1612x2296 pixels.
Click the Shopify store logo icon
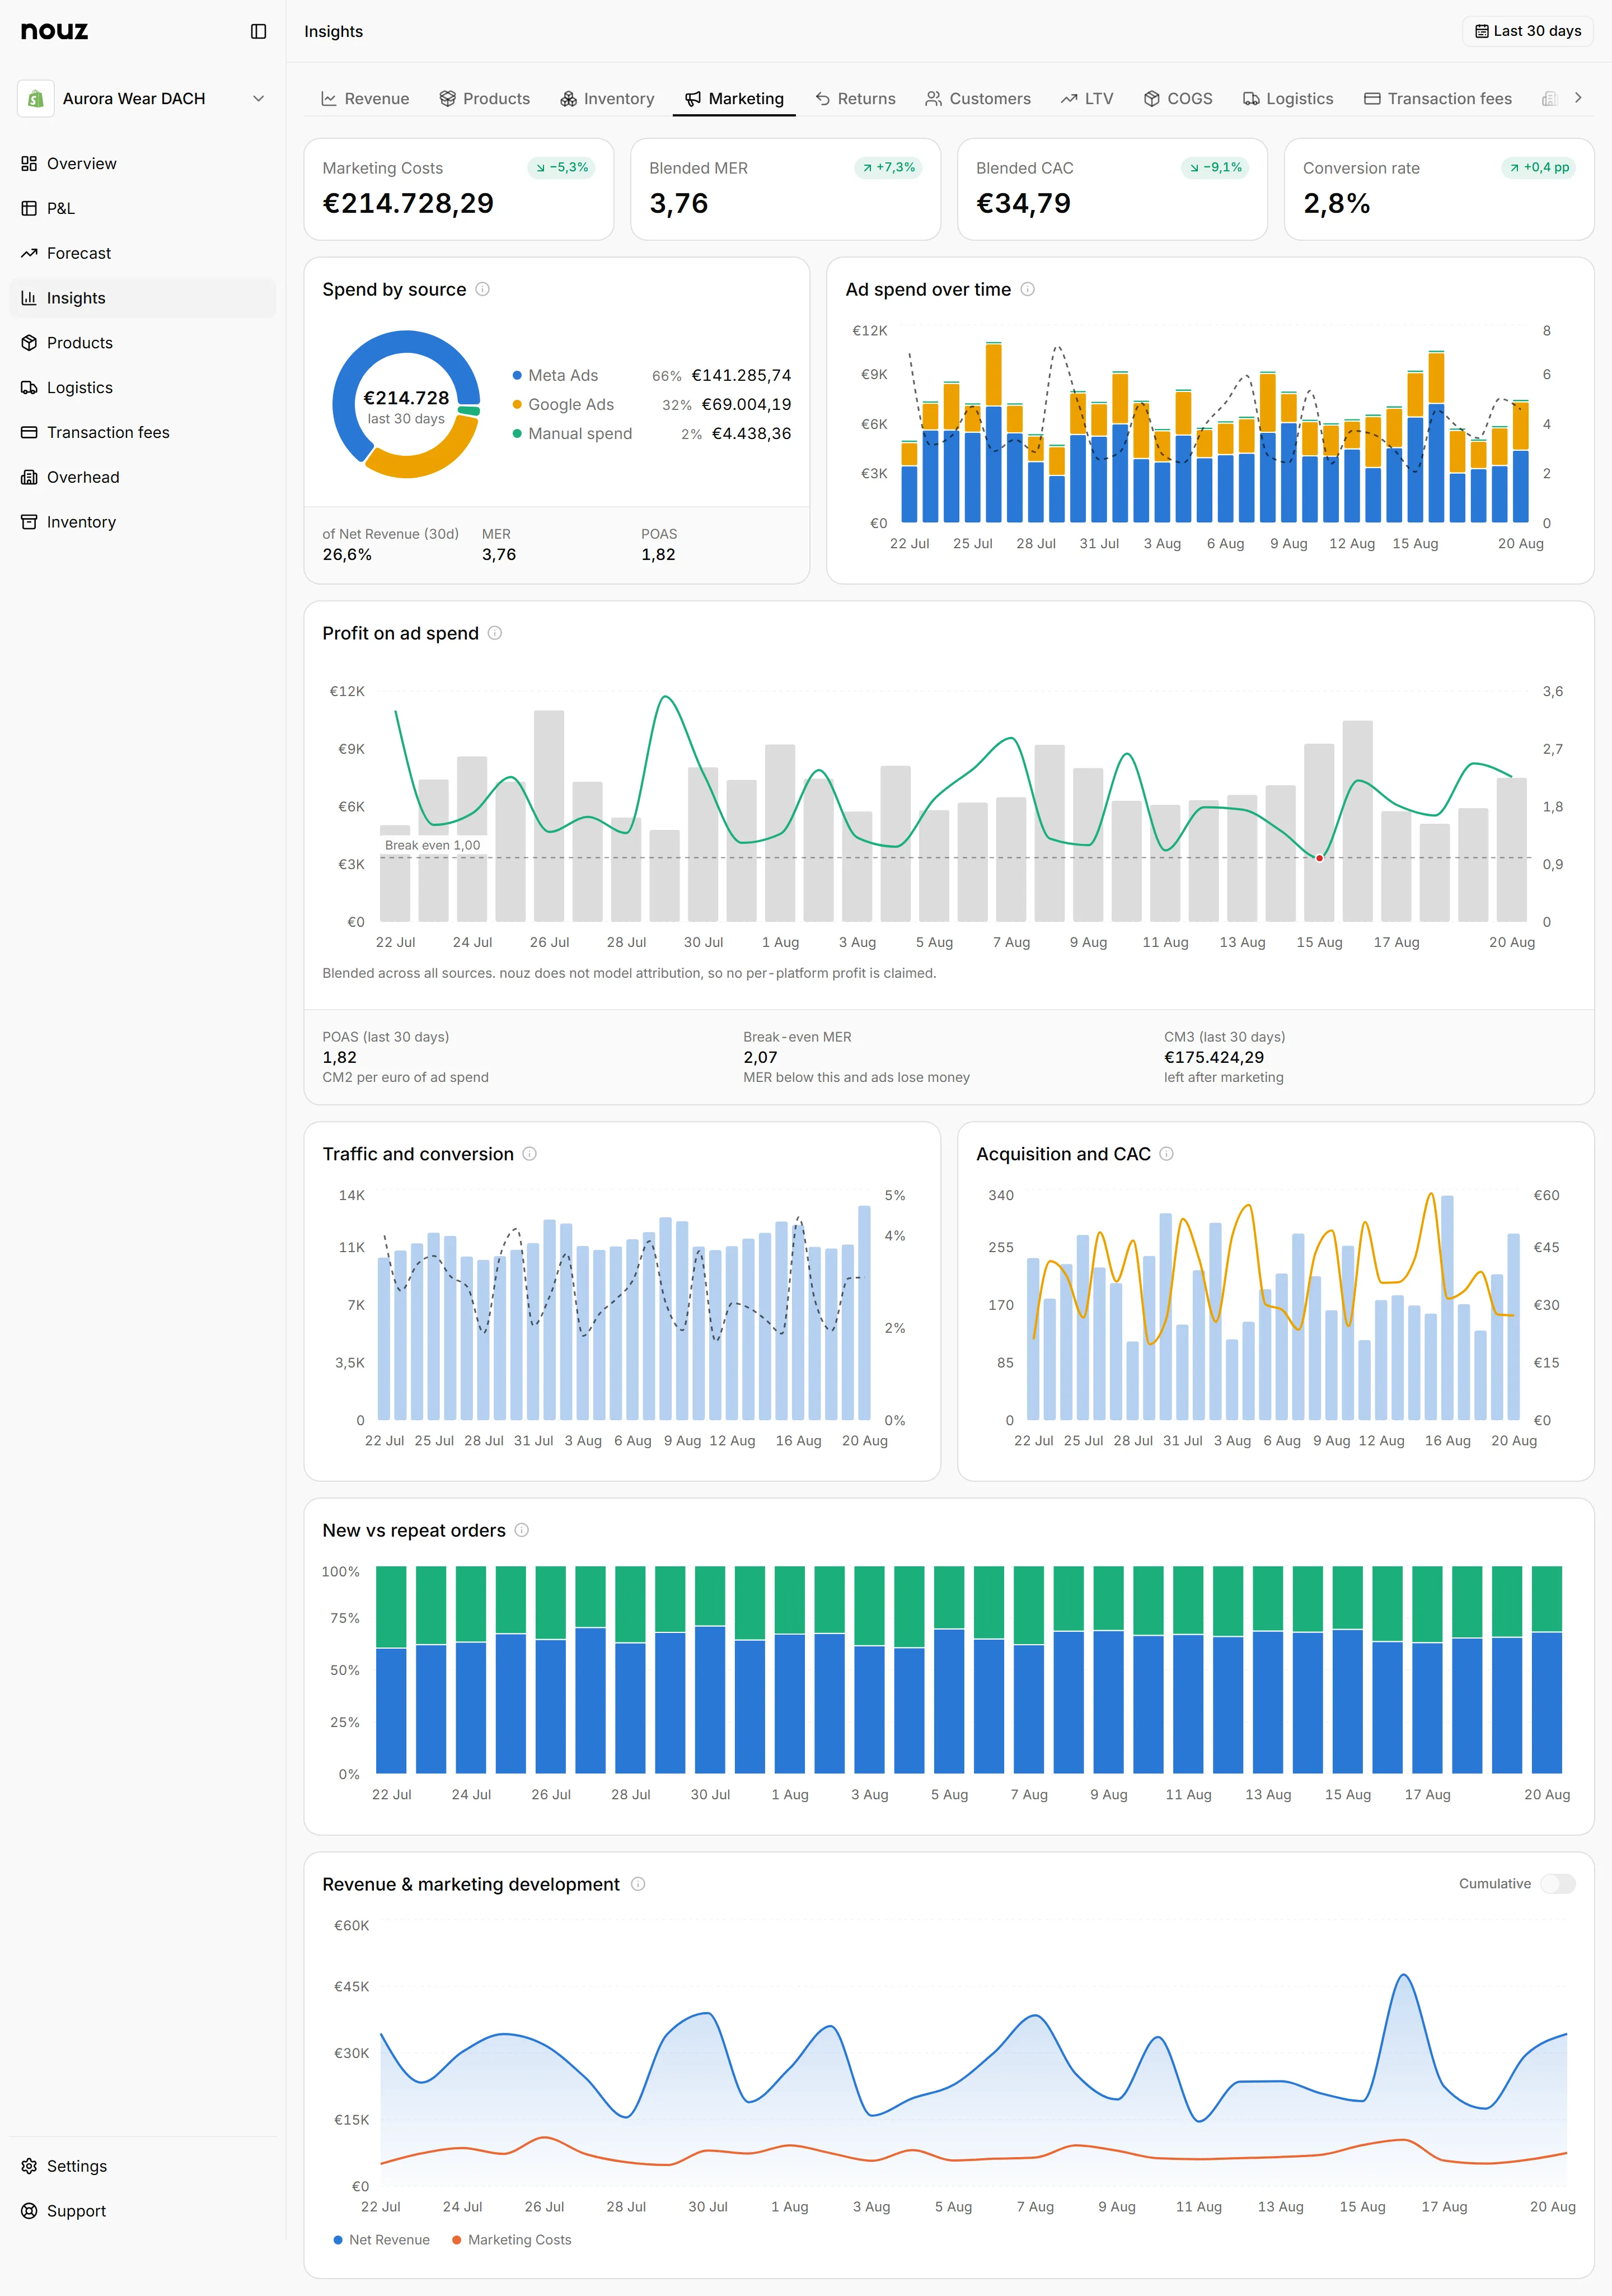(x=36, y=99)
